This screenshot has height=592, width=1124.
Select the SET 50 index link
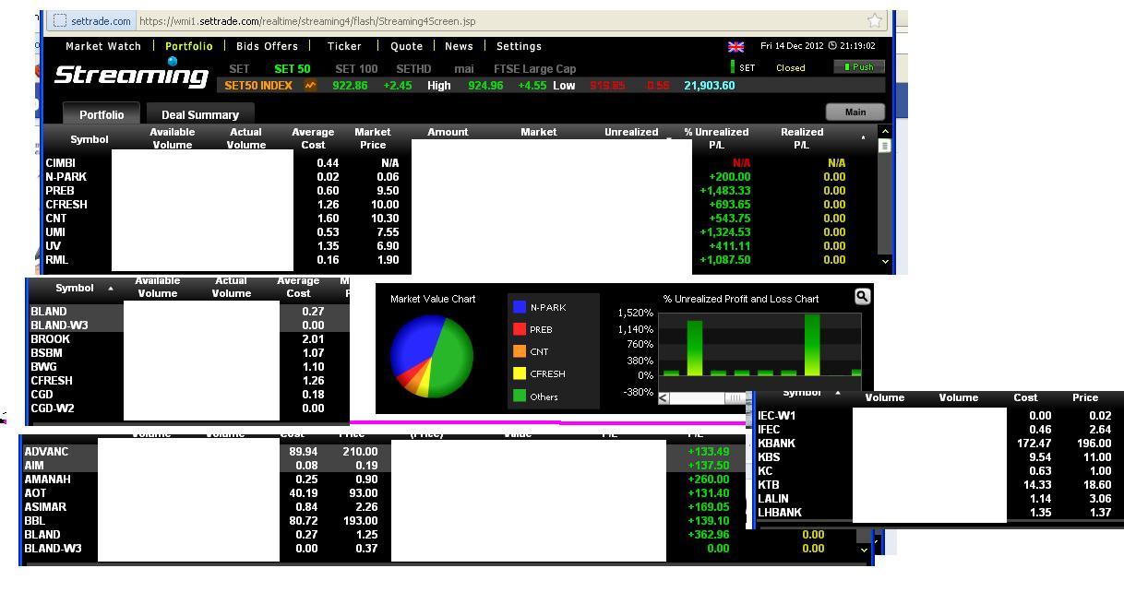point(293,69)
